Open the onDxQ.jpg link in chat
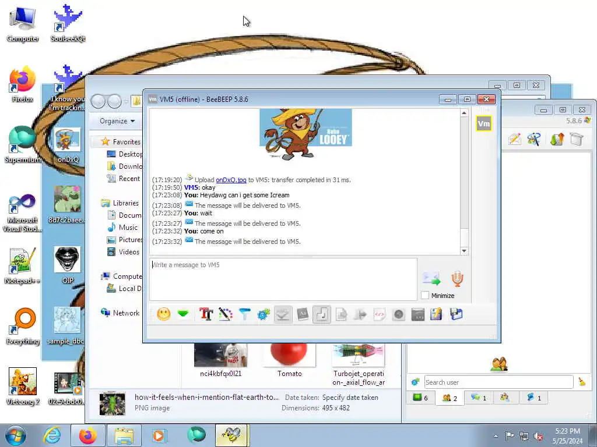The height and width of the screenshot is (447, 597). pyautogui.click(x=231, y=180)
